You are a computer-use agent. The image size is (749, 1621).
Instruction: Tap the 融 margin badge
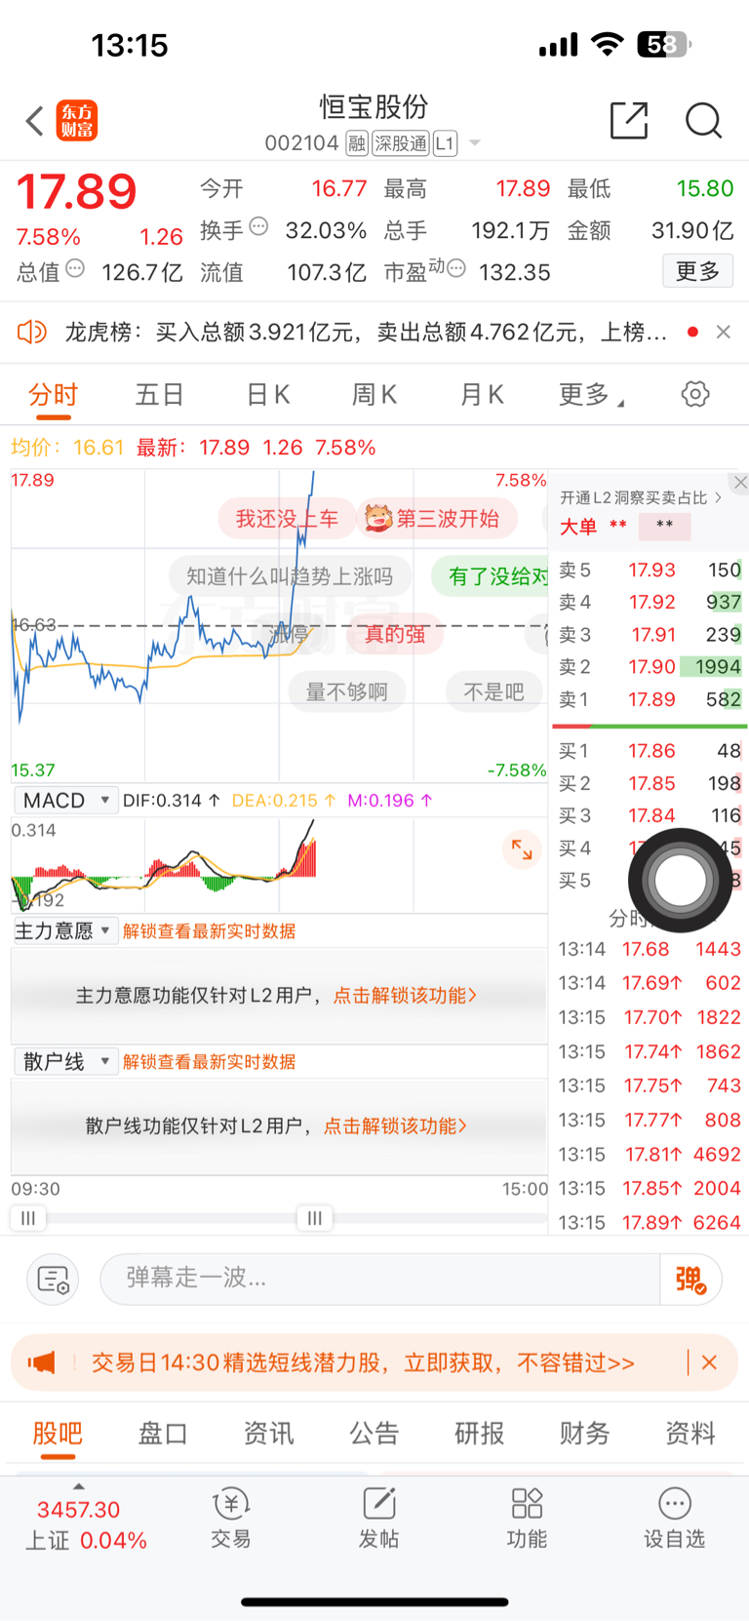pyautogui.click(x=357, y=144)
